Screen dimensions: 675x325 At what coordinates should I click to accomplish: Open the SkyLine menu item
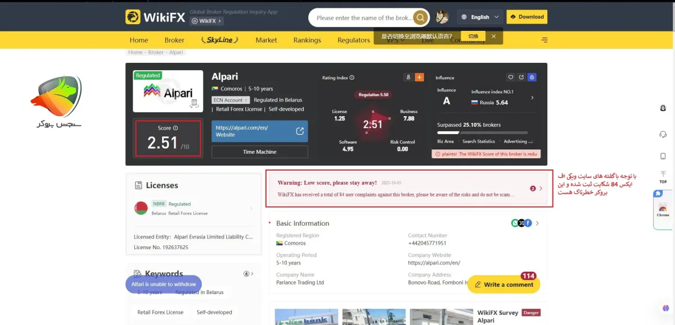220,40
